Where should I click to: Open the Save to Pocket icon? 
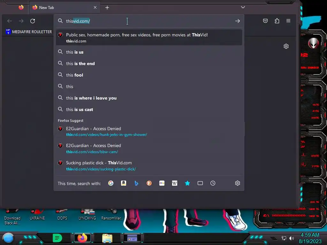point(265,21)
